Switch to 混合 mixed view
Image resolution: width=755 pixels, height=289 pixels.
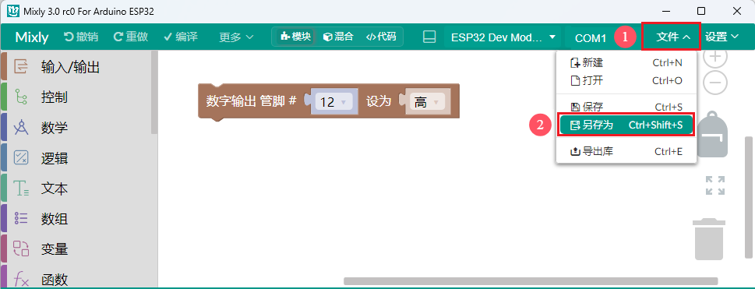[337, 37]
